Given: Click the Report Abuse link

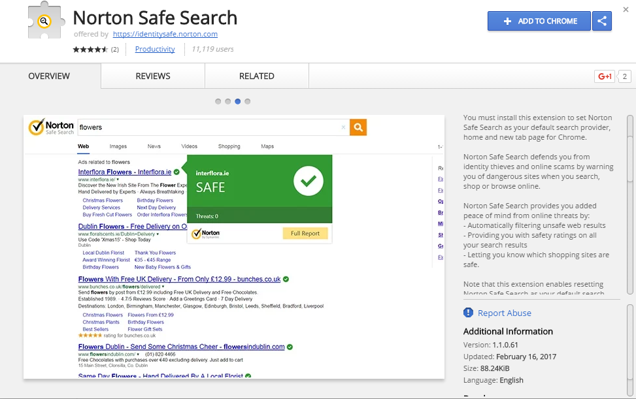Looking at the screenshot, I should click(x=504, y=313).
